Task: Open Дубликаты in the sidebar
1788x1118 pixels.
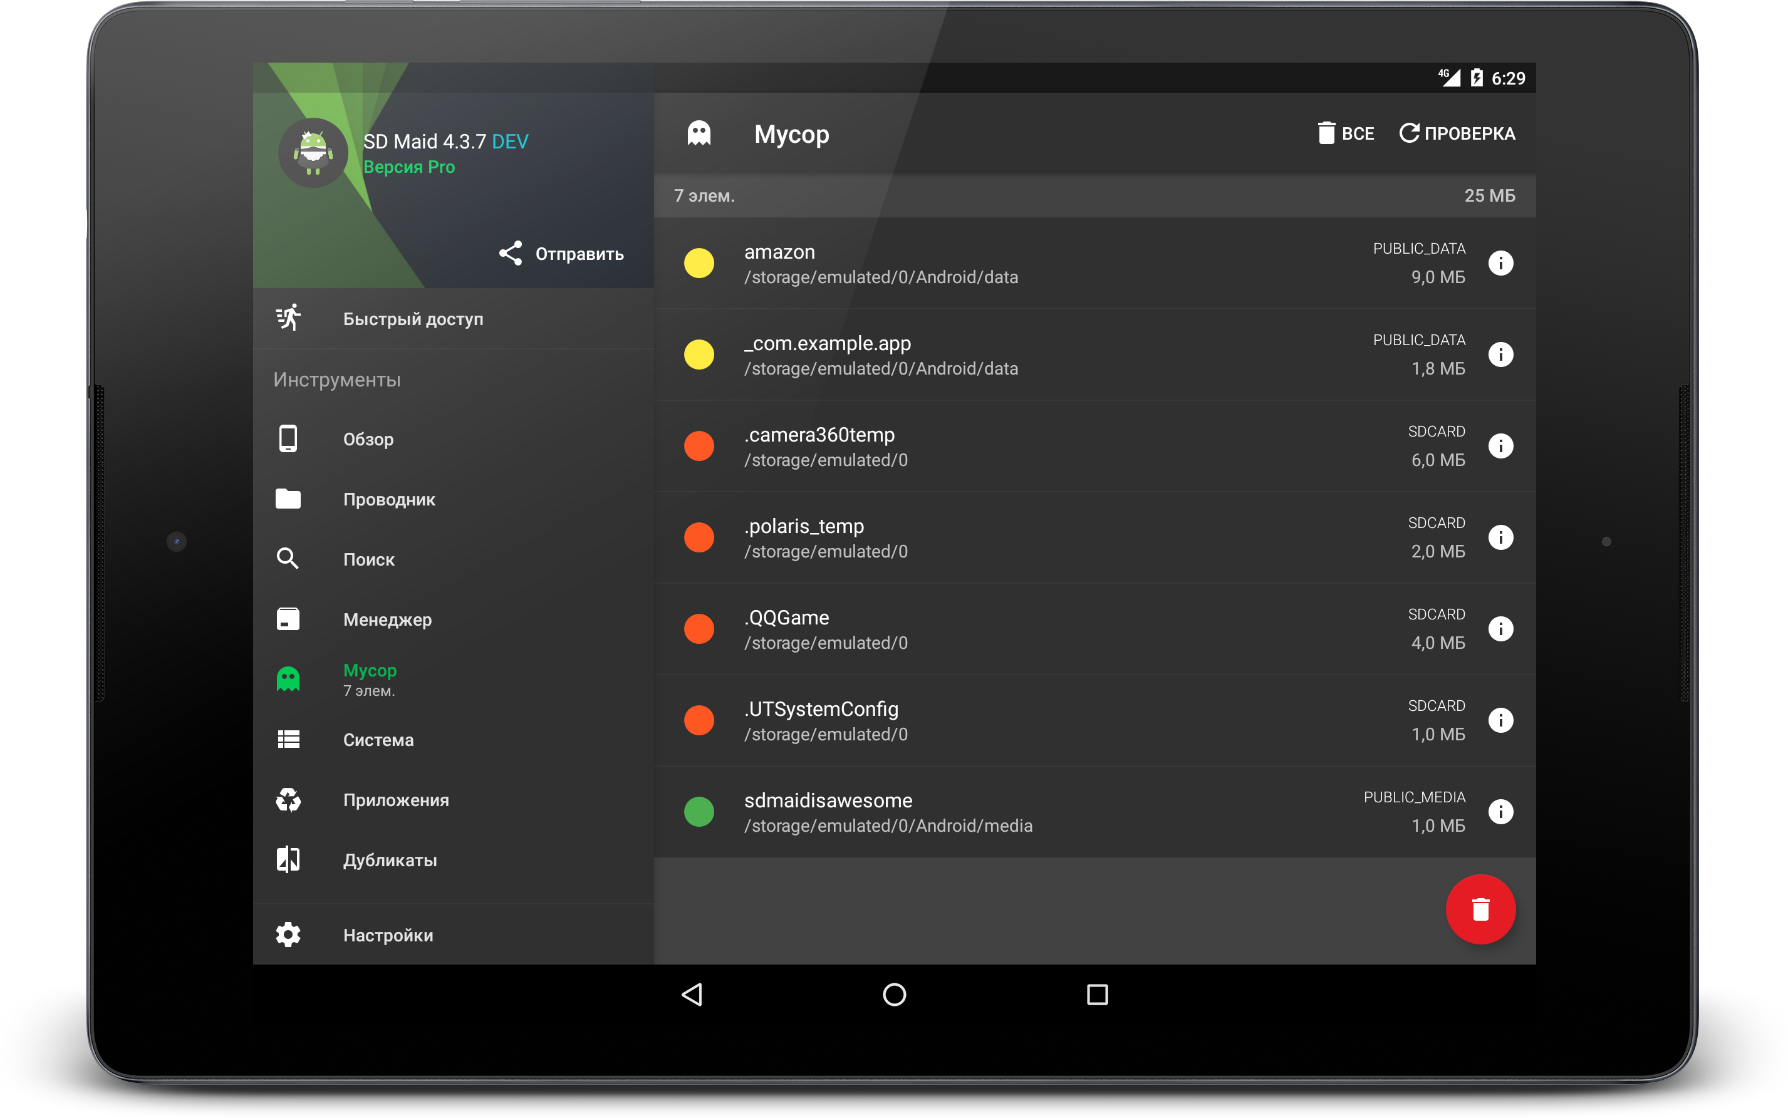Action: coord(454,860)
